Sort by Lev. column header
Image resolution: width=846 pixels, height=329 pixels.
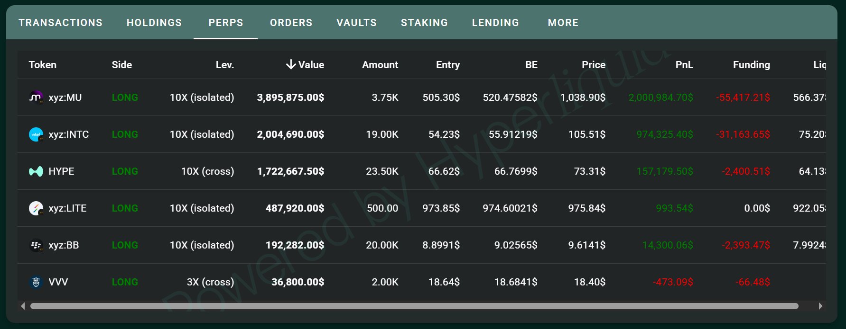click(x=225, y=65)
